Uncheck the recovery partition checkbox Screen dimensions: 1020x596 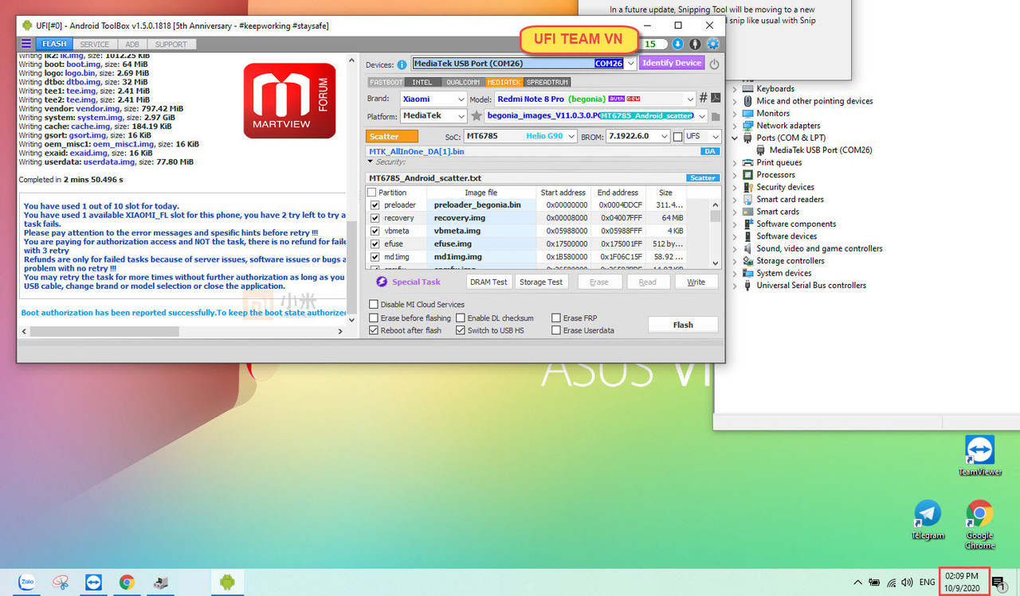click(375, 218)
